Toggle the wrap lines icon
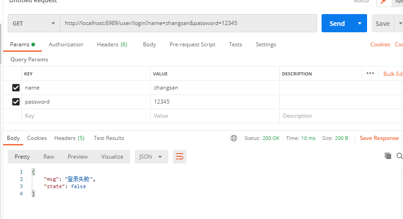 click(x=179, y=157)
